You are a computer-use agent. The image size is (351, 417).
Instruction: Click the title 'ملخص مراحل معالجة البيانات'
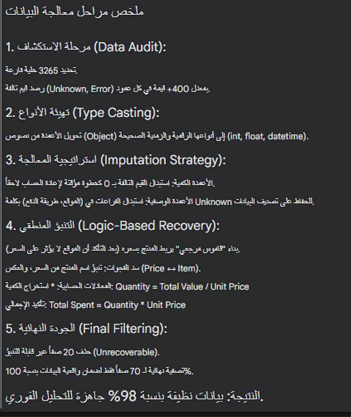[75, 12]
